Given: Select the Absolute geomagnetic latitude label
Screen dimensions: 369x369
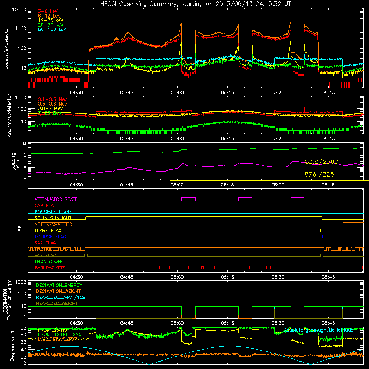Looking at the screenshot, I should 319,330.
